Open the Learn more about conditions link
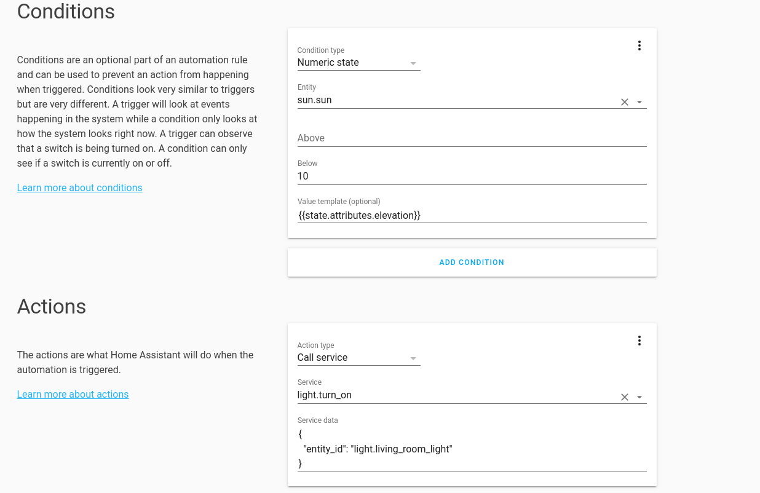Screen dimensions: 760x493 (79, 187)
